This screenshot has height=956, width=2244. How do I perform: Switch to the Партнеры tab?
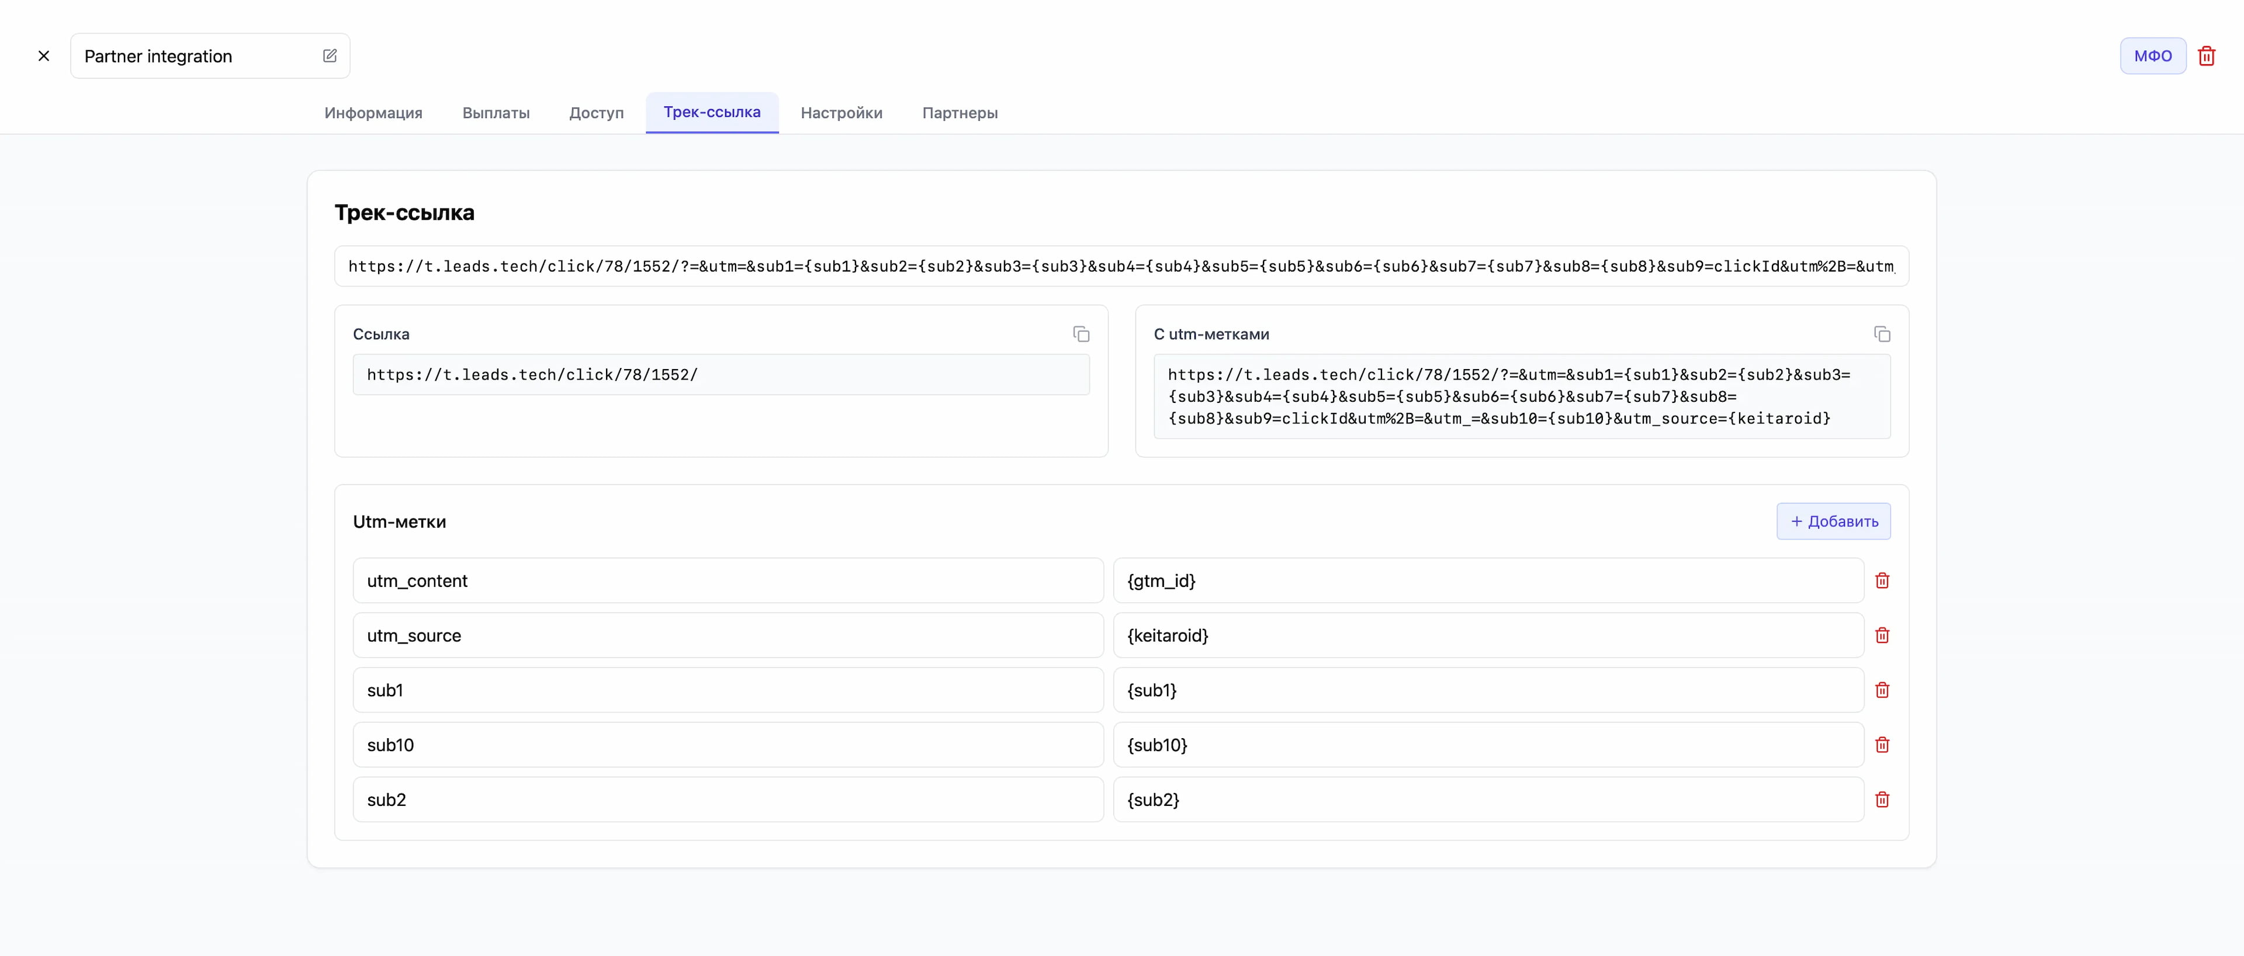pos(959,113)
